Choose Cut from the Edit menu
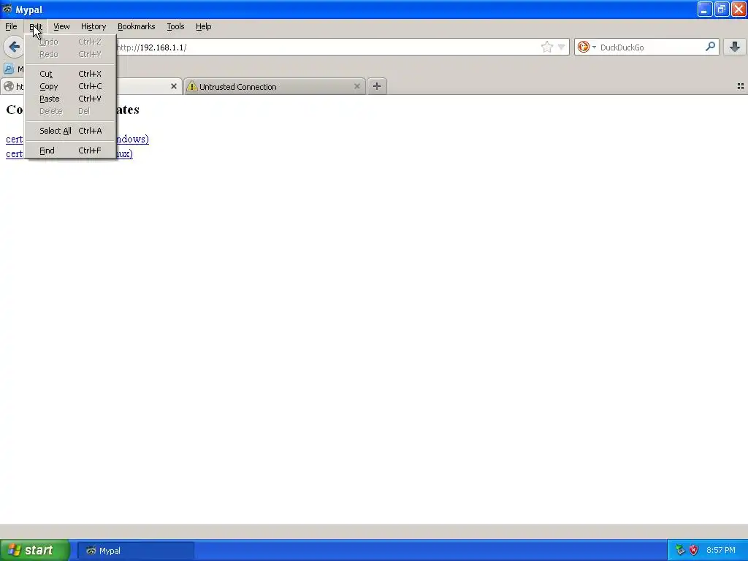Image resolution: width=748 pixels, height=561 pixels. coord(70,74)
